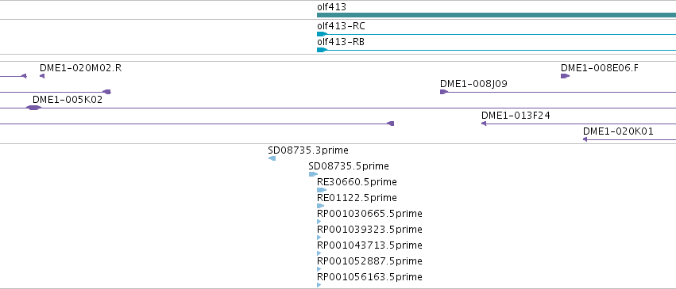Select the DME1-008J09 start arrow
Image resolution: width=676 pixels, height=289 pixels.
(x=444, y=92)
